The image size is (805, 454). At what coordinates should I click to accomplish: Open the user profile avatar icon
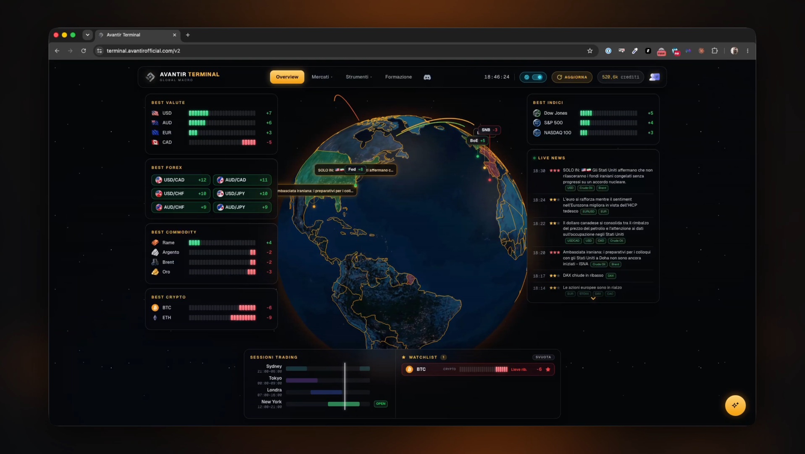tap(655, 77)
